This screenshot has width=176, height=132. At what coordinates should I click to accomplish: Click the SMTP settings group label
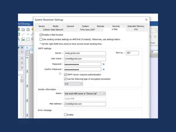click(45, 48)
